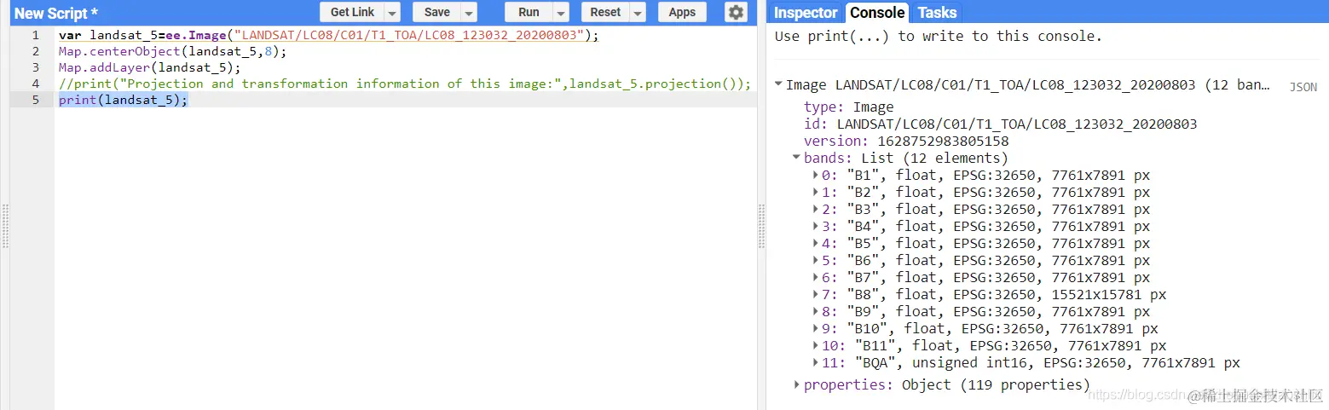
Task: Collapse the bands list
Action: point(796,158)
